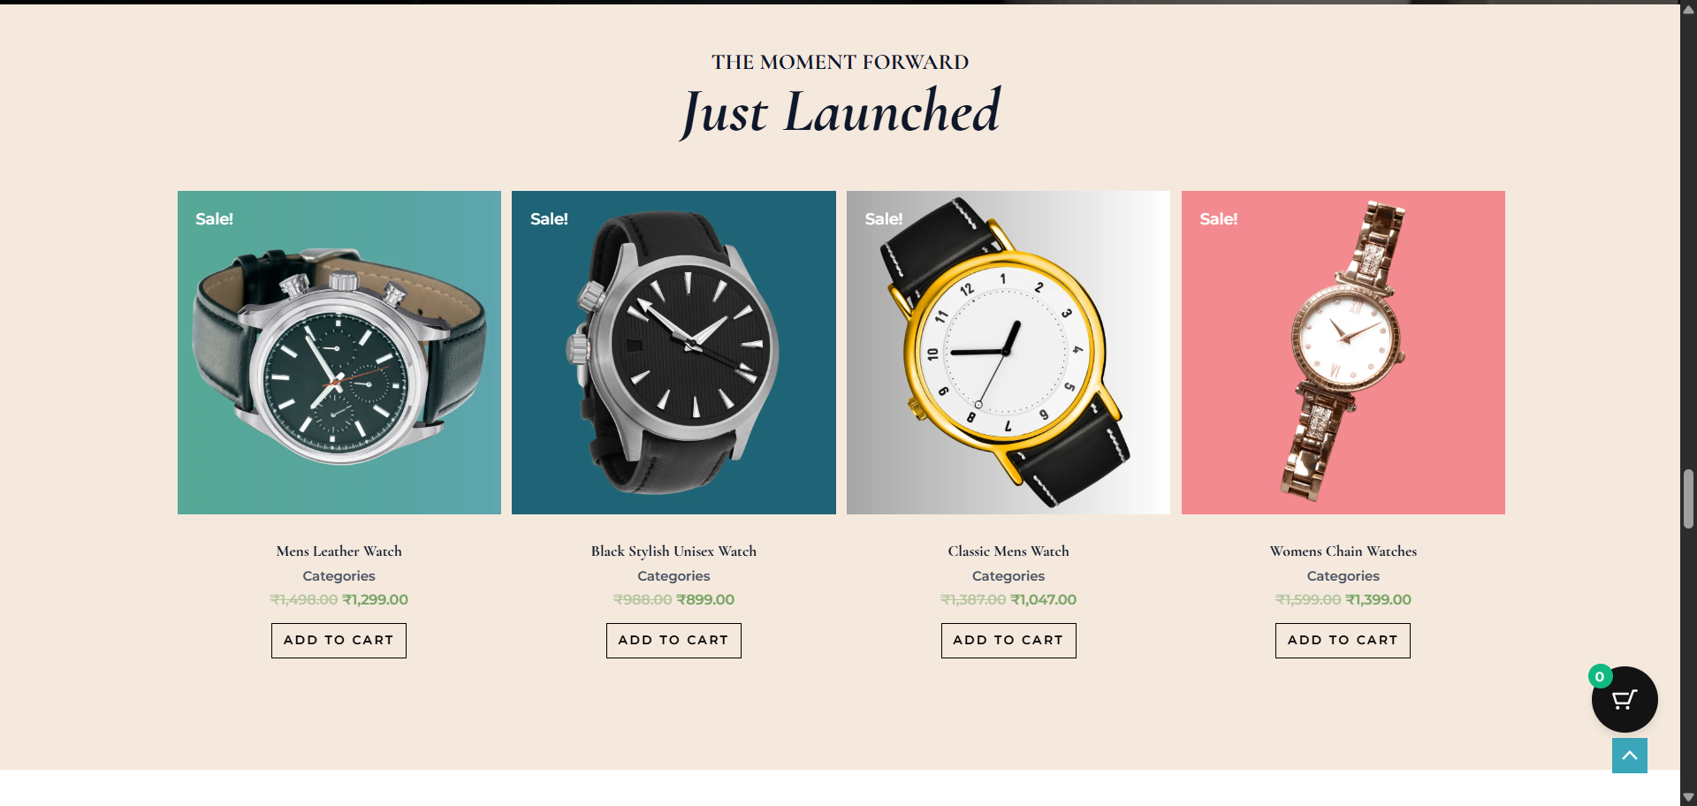Open the Classic Mens Watch product image
This screenshot has width=1697, height=806.
[x=1008, y=353]
